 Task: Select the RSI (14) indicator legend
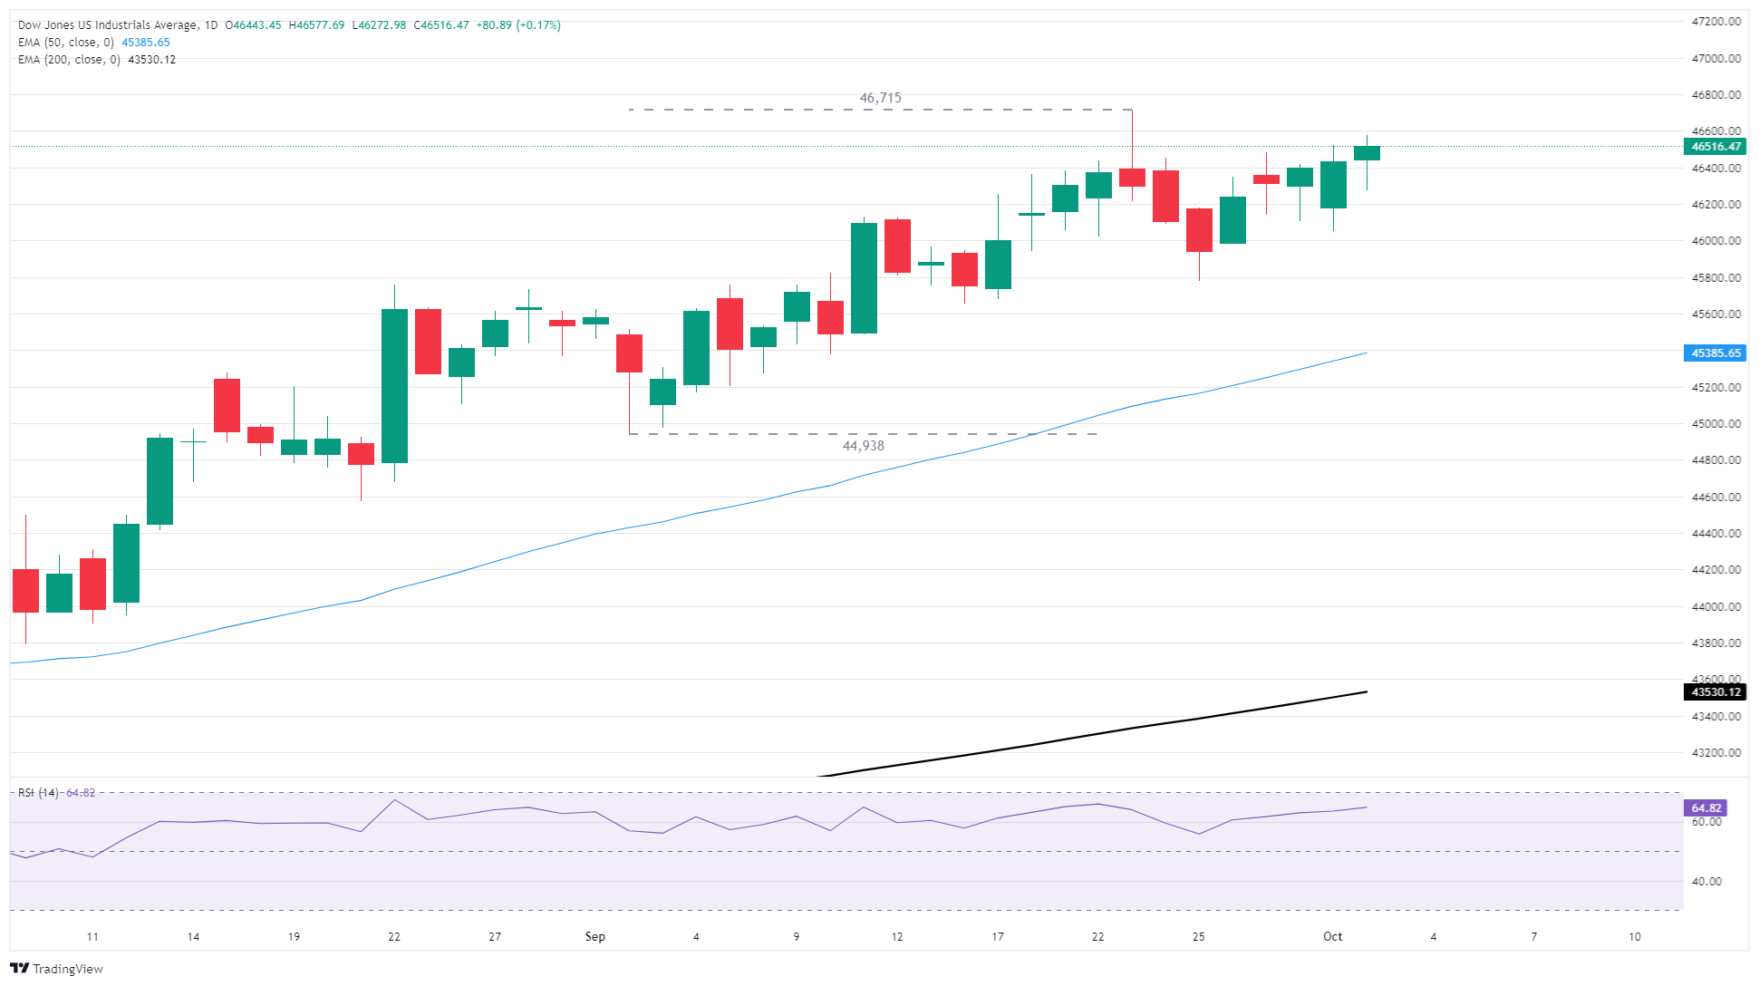click(x=38, y=793)
